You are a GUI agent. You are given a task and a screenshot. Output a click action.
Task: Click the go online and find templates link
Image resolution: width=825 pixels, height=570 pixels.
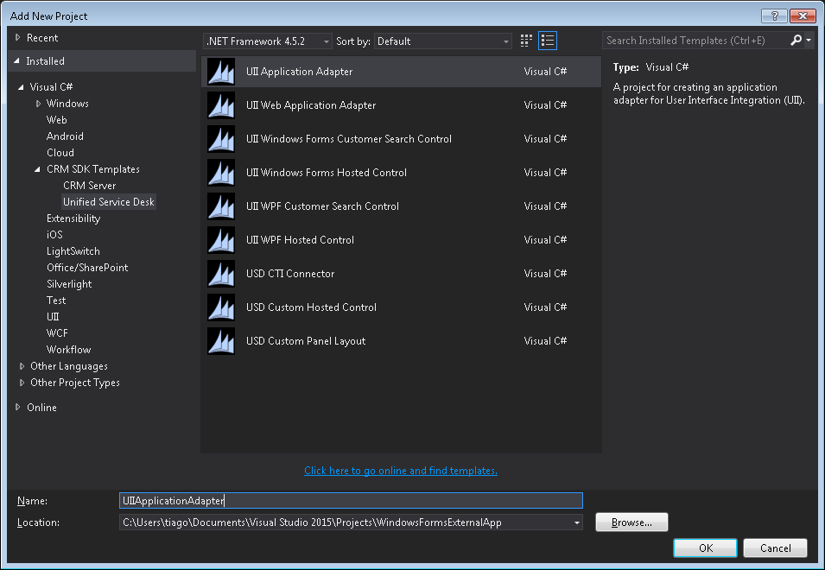[x=401, y=471]
